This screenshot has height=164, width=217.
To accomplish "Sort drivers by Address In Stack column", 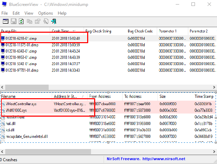I will point(68,96).
